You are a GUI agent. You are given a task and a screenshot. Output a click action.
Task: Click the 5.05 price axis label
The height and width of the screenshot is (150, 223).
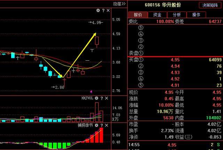pyautogui.click(x=116, y=20)
